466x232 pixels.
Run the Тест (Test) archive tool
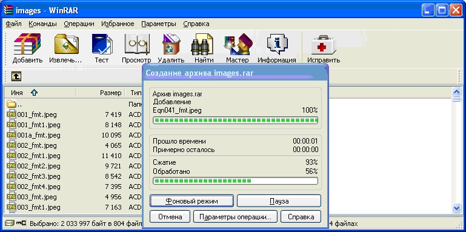click(102, 48)
